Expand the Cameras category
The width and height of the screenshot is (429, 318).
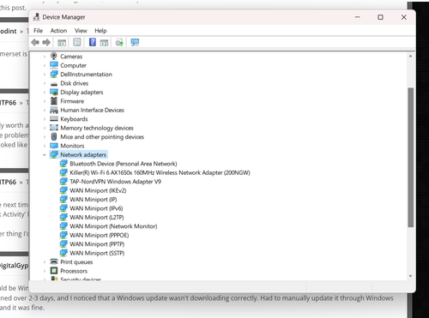point(45,57)
